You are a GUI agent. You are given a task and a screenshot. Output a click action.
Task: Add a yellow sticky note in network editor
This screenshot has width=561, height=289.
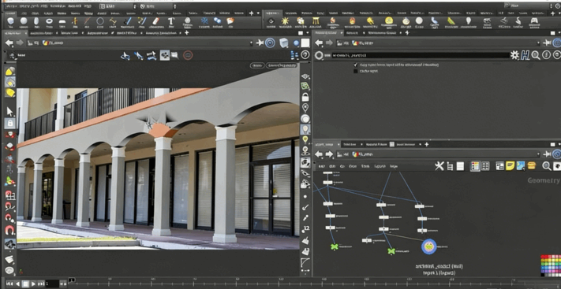coord(511,165)
